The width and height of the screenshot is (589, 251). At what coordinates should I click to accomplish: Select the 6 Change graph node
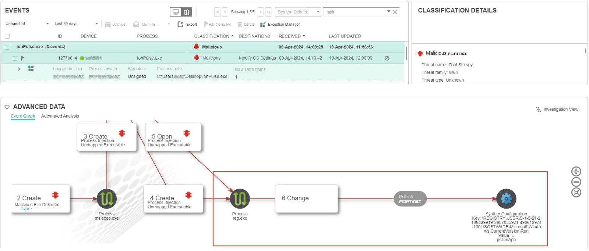point(307,199)
